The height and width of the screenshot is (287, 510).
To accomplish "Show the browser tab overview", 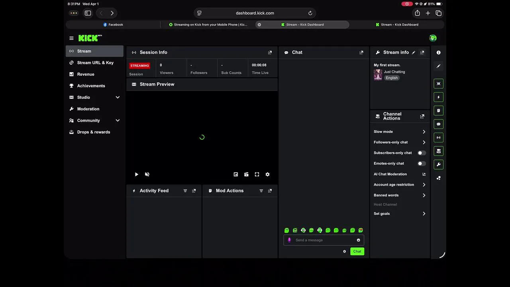I will pyautogui.click(x=439, y=13).
